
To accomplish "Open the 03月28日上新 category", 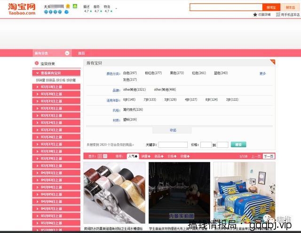I will tap(56, 152).
